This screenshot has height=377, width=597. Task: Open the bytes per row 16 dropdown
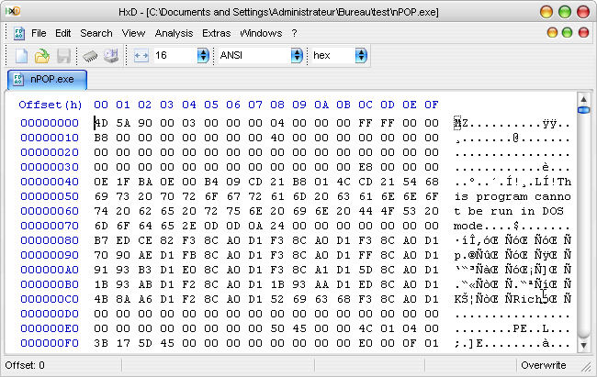pyautogui.click(x=203, y=56)
